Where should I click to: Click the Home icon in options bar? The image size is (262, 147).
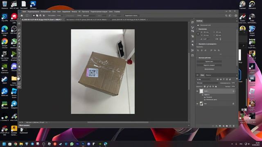(22, 16)
